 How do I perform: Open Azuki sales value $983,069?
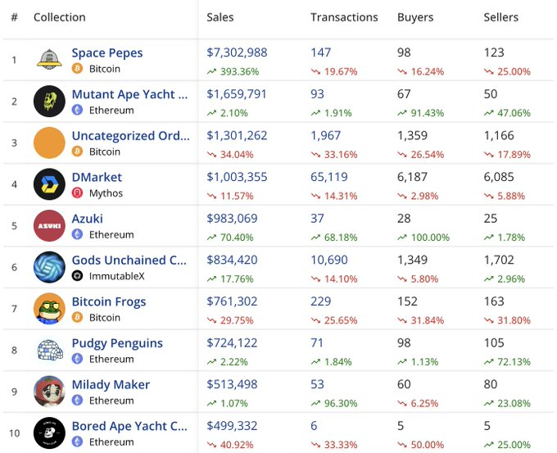tap(232, 218)
